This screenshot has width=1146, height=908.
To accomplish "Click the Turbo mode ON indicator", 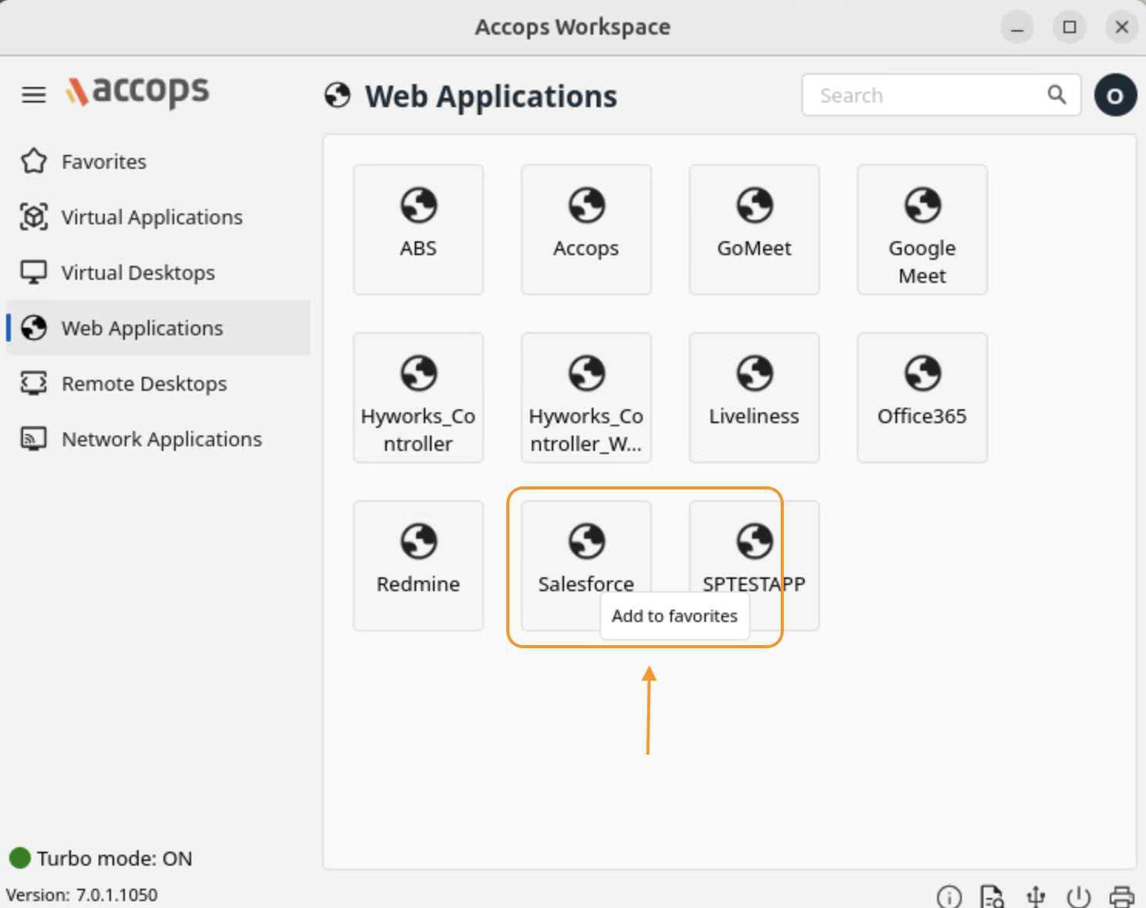I will click(100, 859).
